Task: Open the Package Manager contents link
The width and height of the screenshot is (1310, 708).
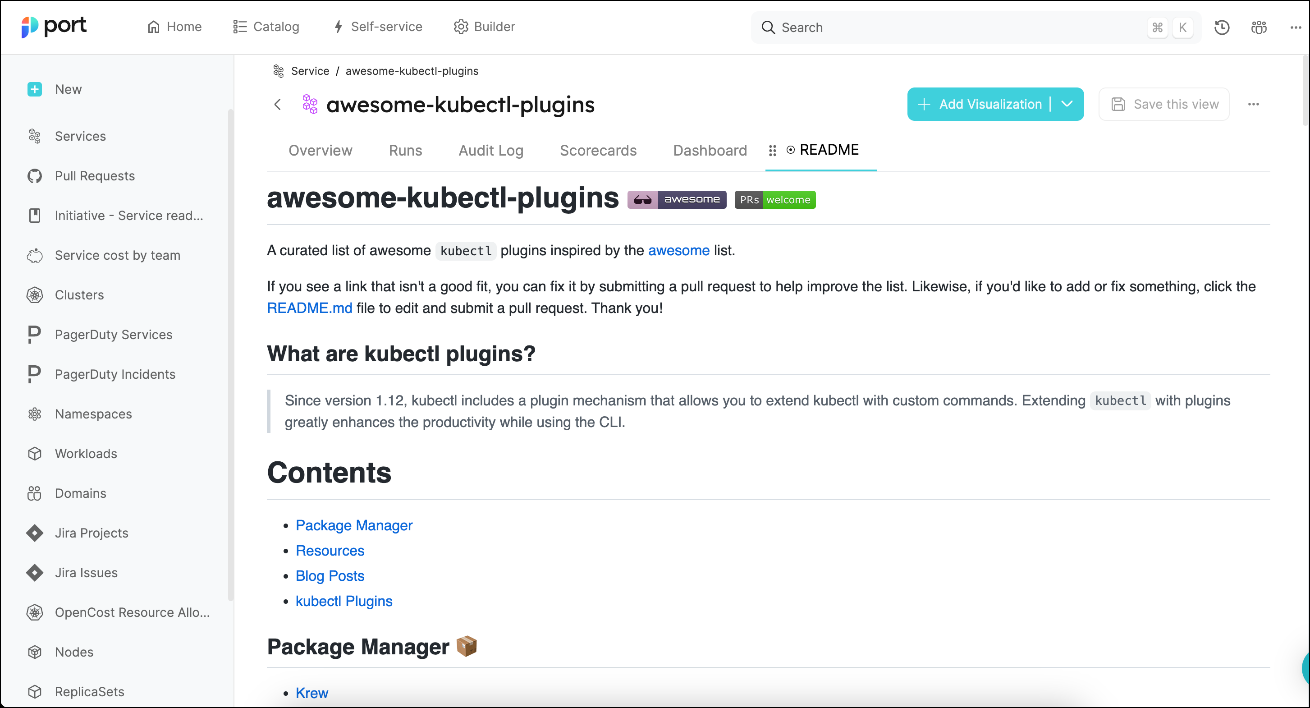Action: pyautogui.click(x=354, y=525)
